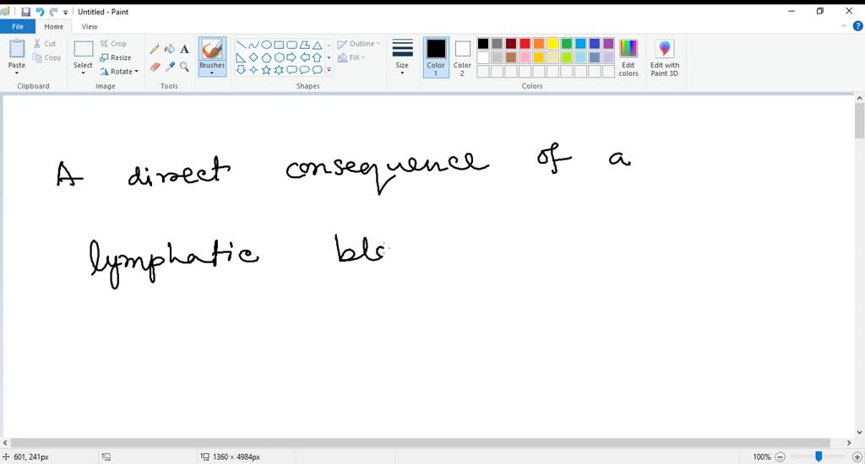Click the Brushes tool icon
Image resolution: width=865 pixels, height=464 pixels.
[212, 50]
